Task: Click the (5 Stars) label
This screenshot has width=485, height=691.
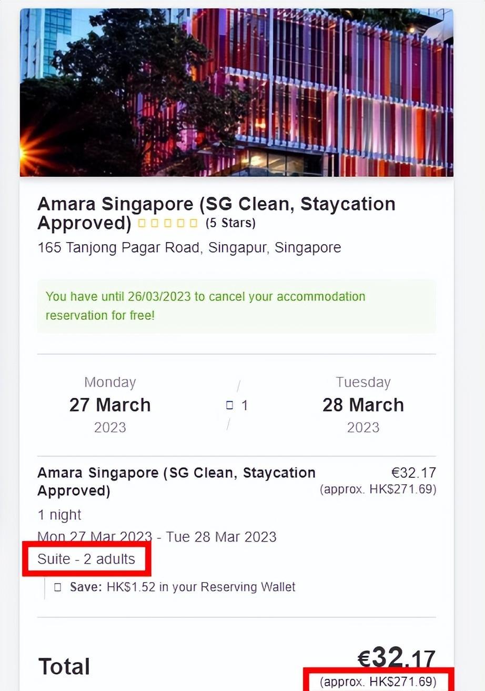Action: (x=230, y=223)
